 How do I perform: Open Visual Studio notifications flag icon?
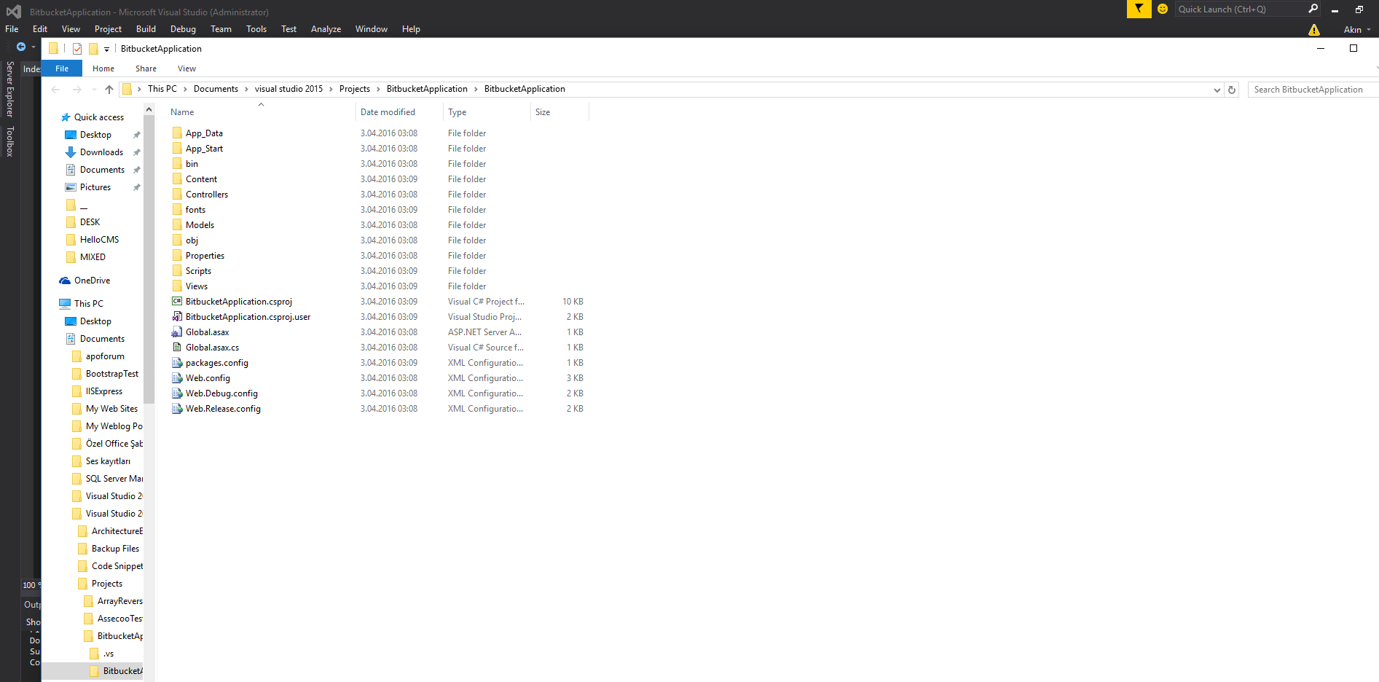[x=1139, y=9]
